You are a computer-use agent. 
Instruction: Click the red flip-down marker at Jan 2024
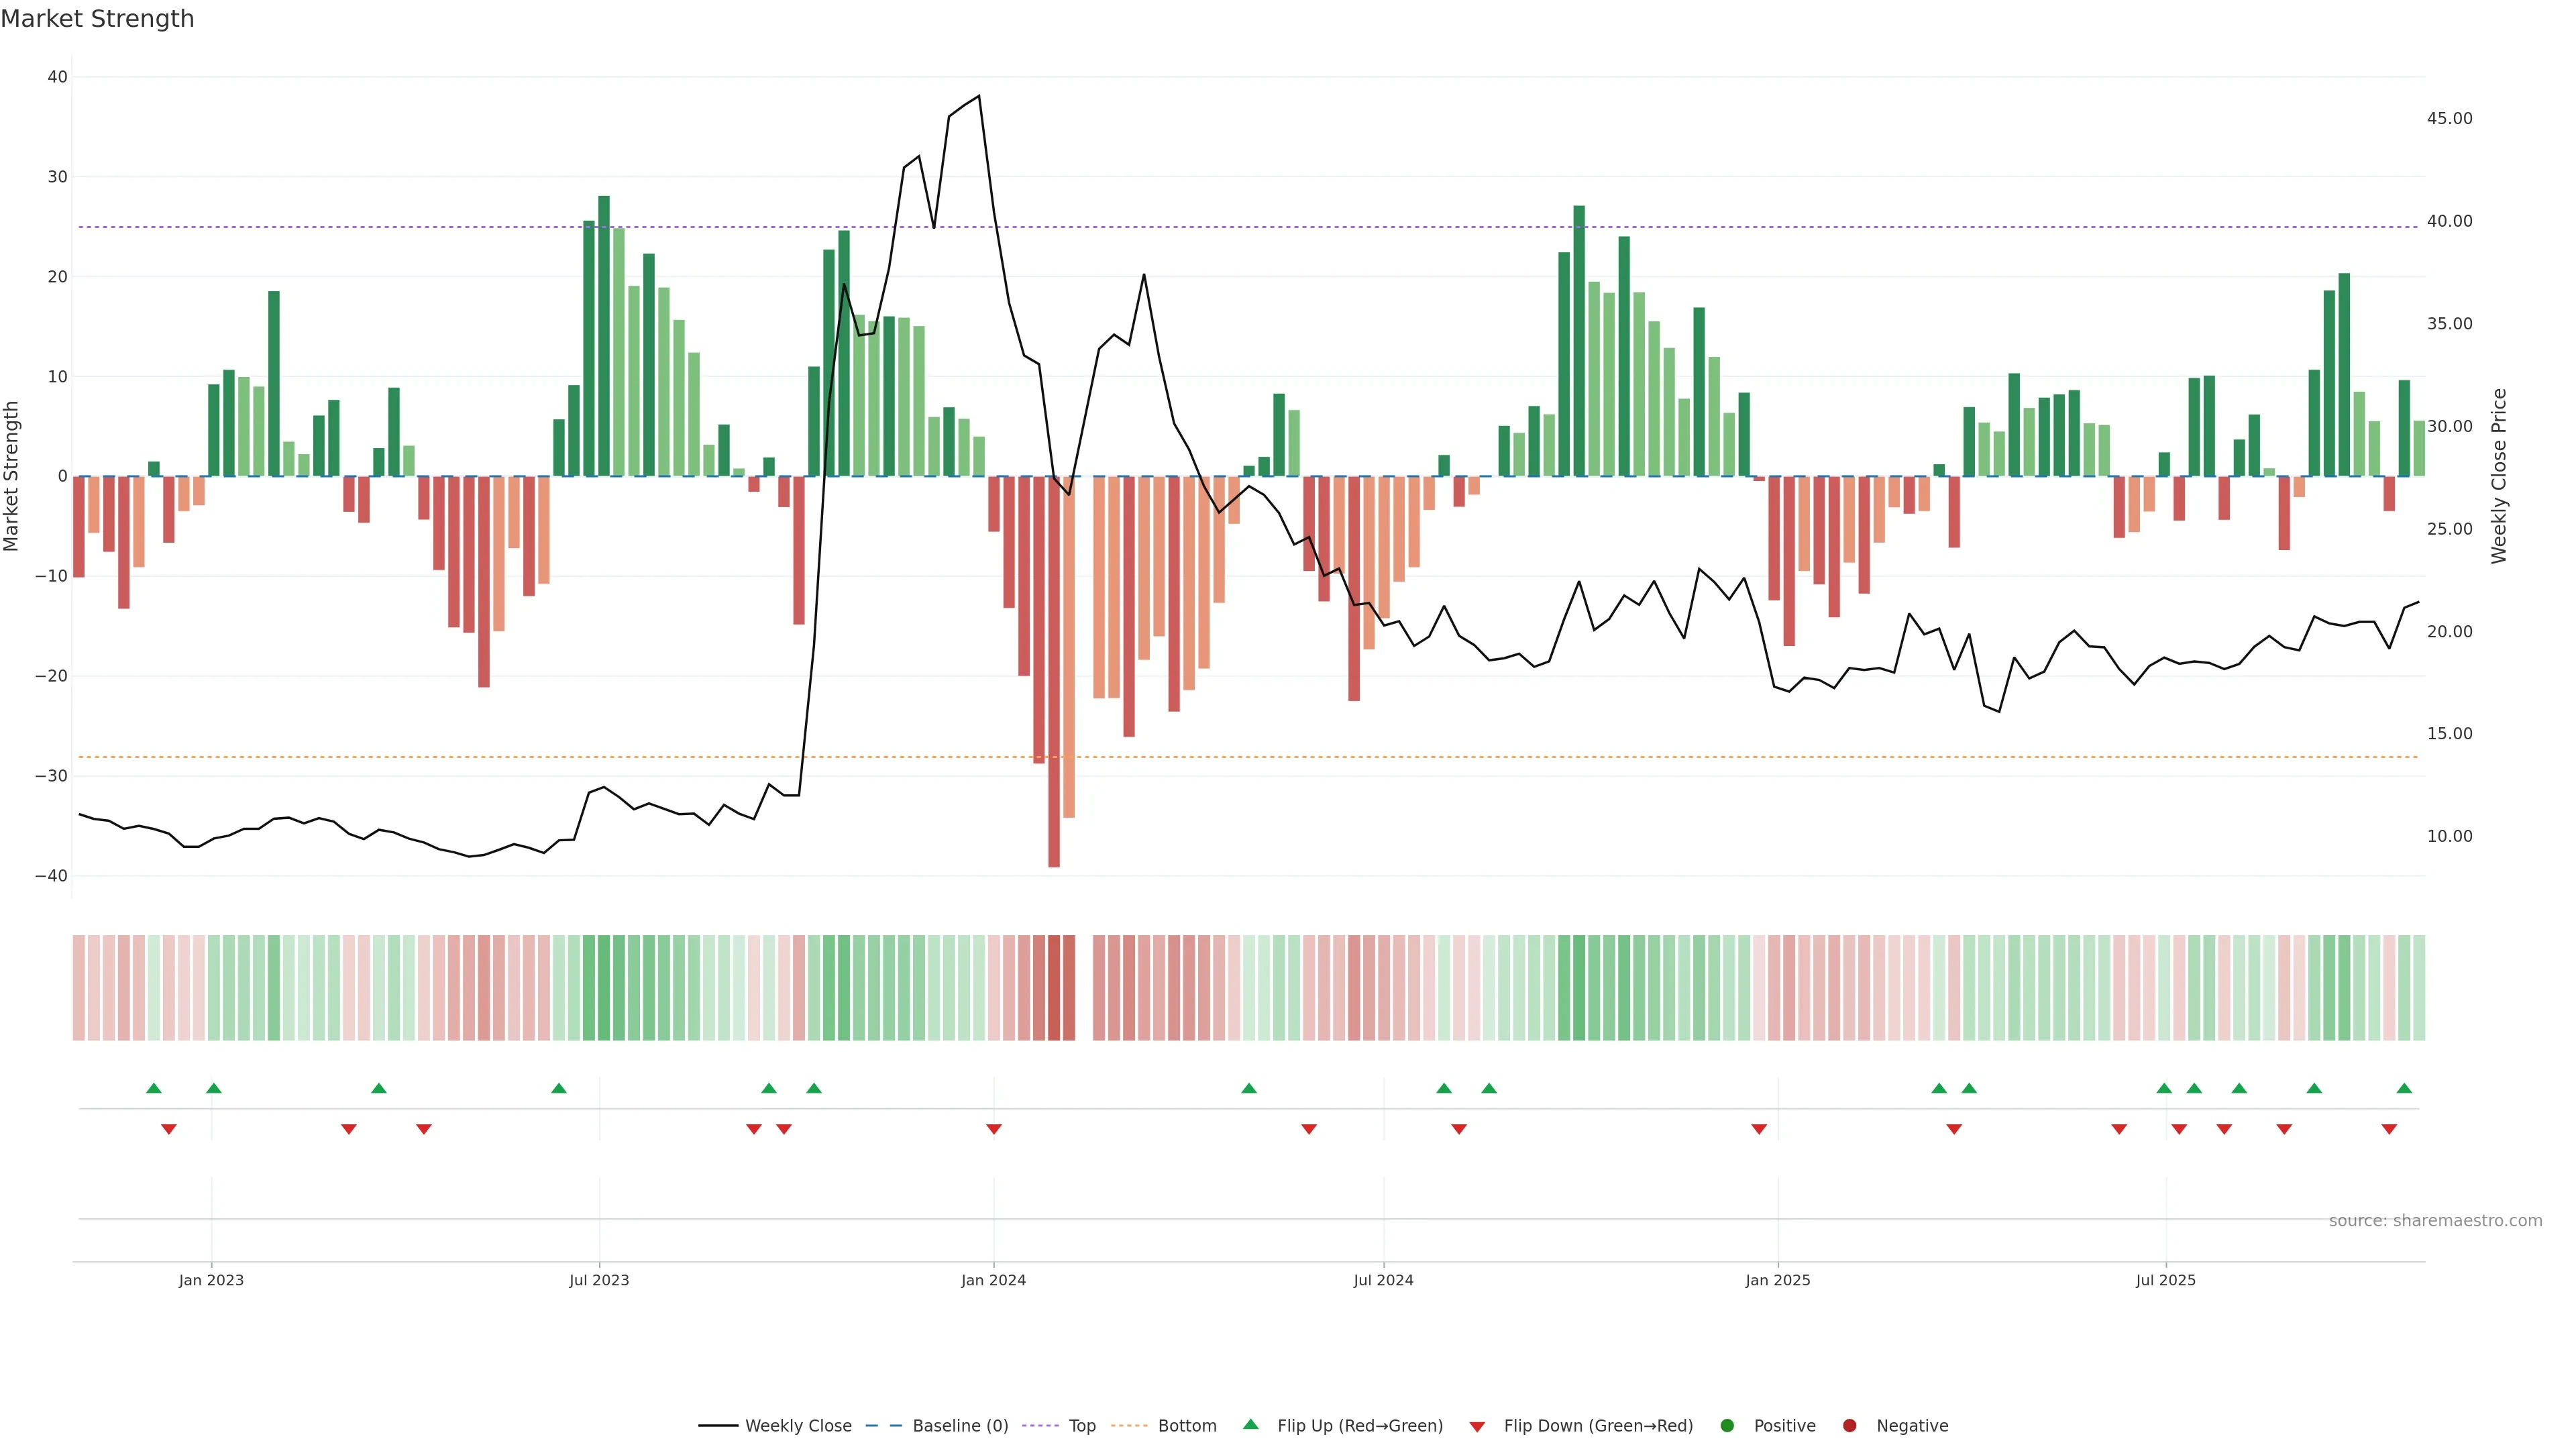point(994,1129)
